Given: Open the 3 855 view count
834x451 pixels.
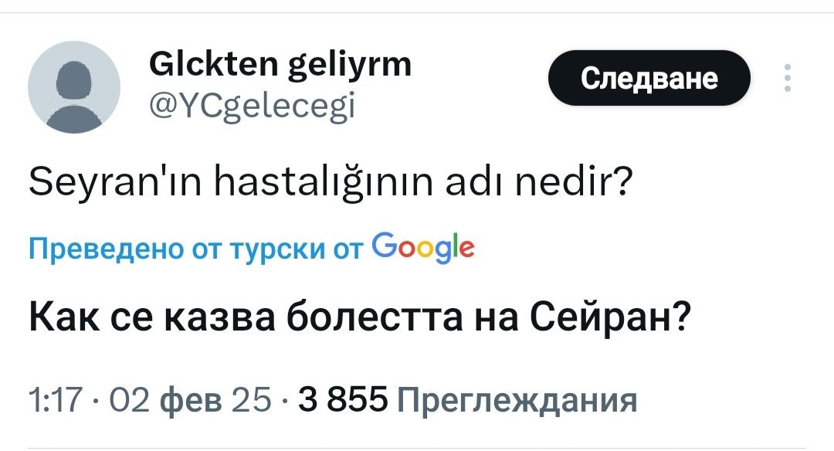Looking at the screenshot, I should coord(343,399).
